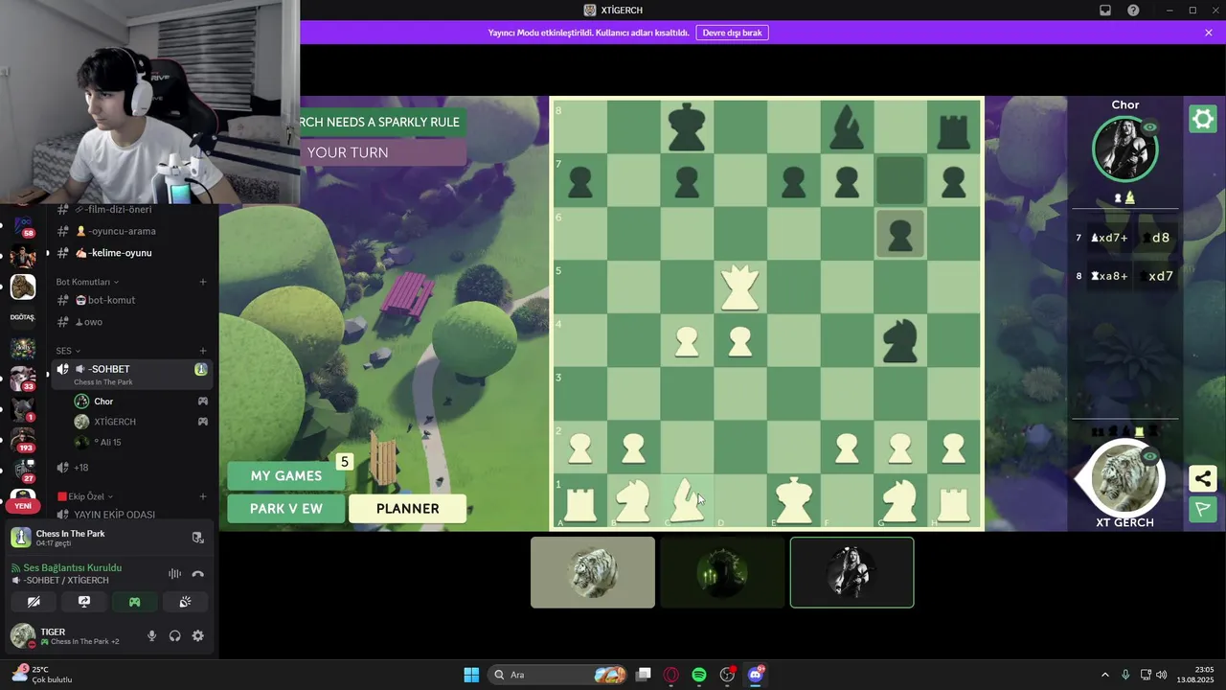The height and width of the screenshot is (690, 1226).
Task: Open Discord user settings gear
Action: pos(197,635)
